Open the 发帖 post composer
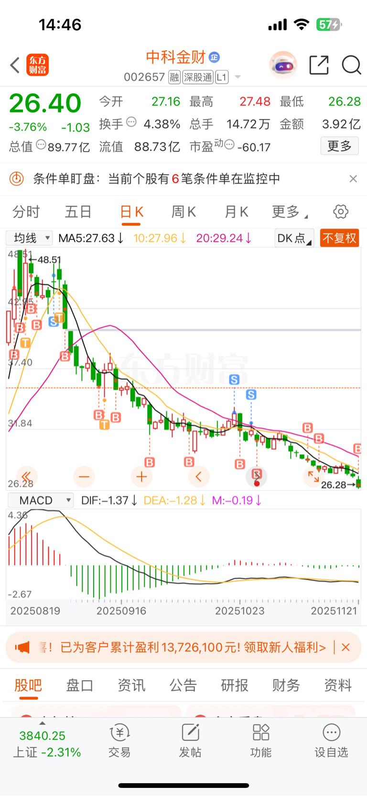The height and width of the screenshot is (796, 367). [x=190, y=741]
